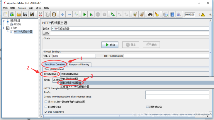Click the Prefix input field
Image resolution: width=214 pixels, height=120 pixels.
click(177, 93)
